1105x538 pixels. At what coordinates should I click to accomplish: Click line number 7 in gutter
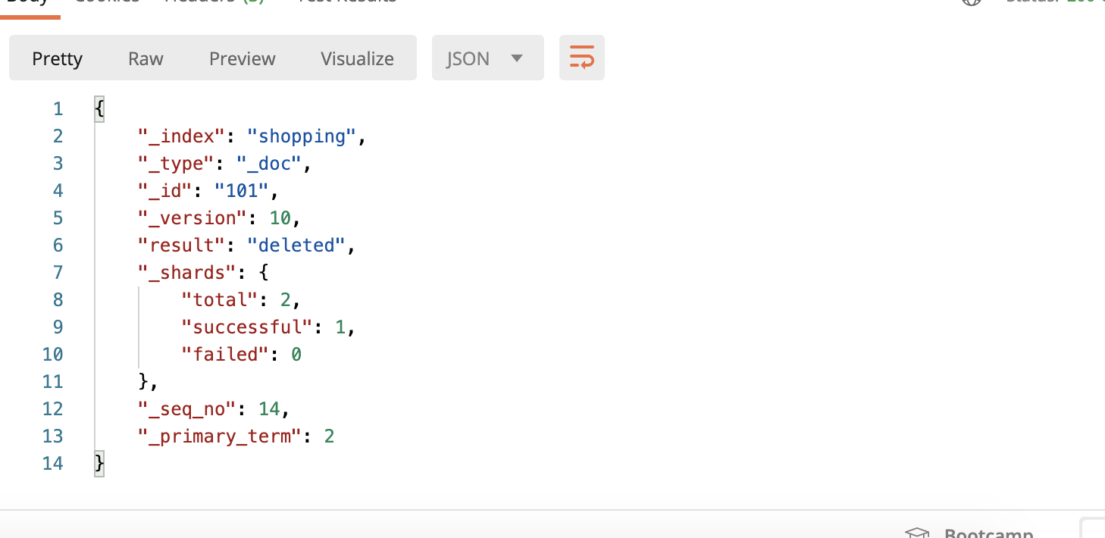(58, 273)
